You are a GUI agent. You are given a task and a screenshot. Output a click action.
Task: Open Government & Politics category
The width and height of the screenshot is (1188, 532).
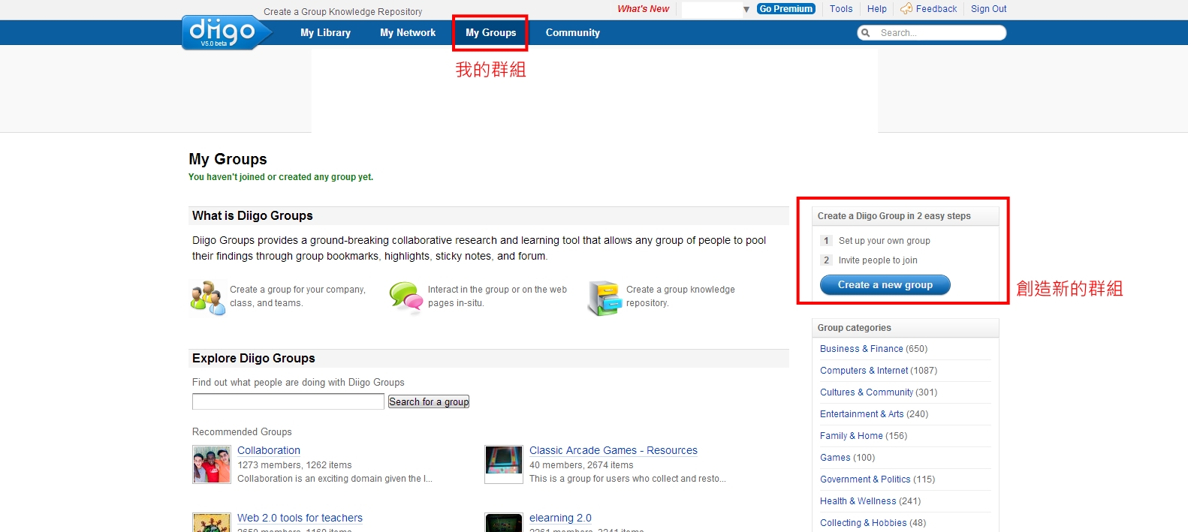(865, 479)
